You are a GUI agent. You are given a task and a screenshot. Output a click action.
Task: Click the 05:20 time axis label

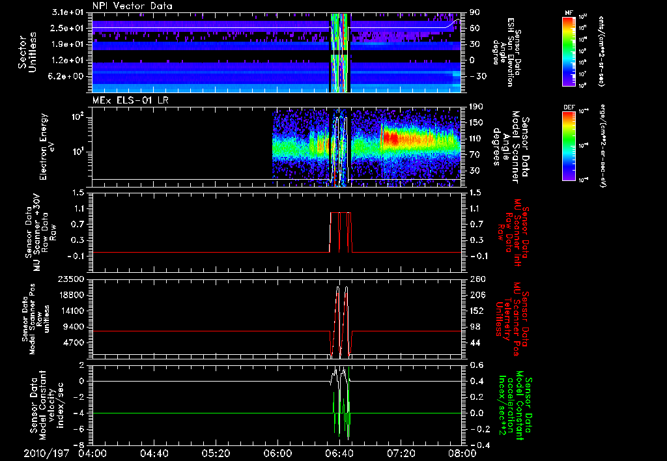coord(216,453)
